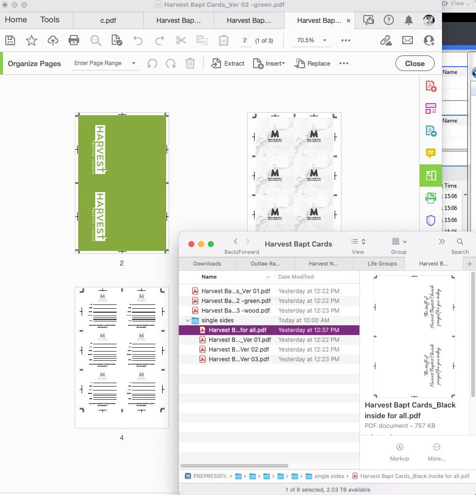Open the Edit PDF tool in right pane
476x495 pixels.
click(431, 108)
